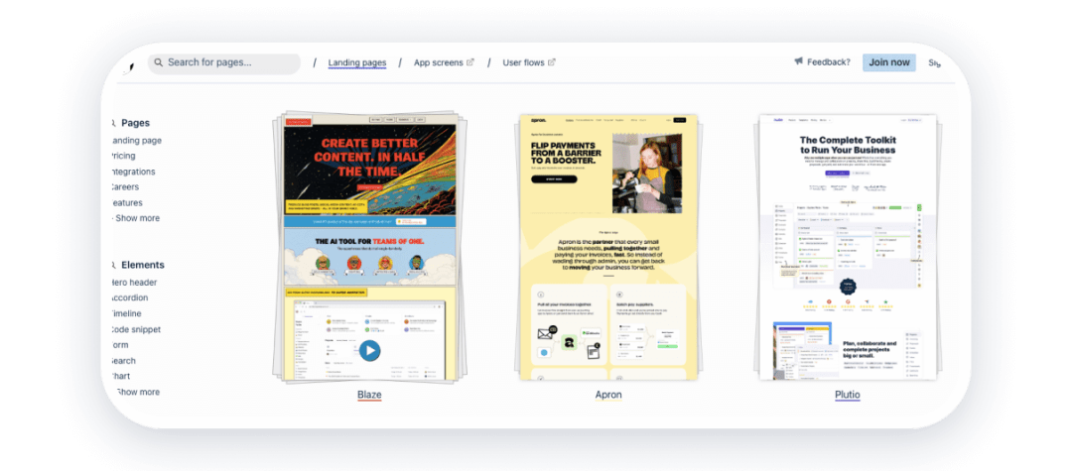This screenshot has width=1072, height=471.
Task: Open the Apron title link
Action: [607, 395]
